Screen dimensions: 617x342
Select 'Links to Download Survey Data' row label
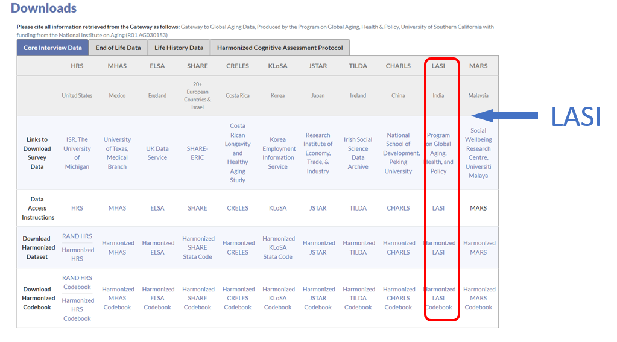click(x=37, y=153)
